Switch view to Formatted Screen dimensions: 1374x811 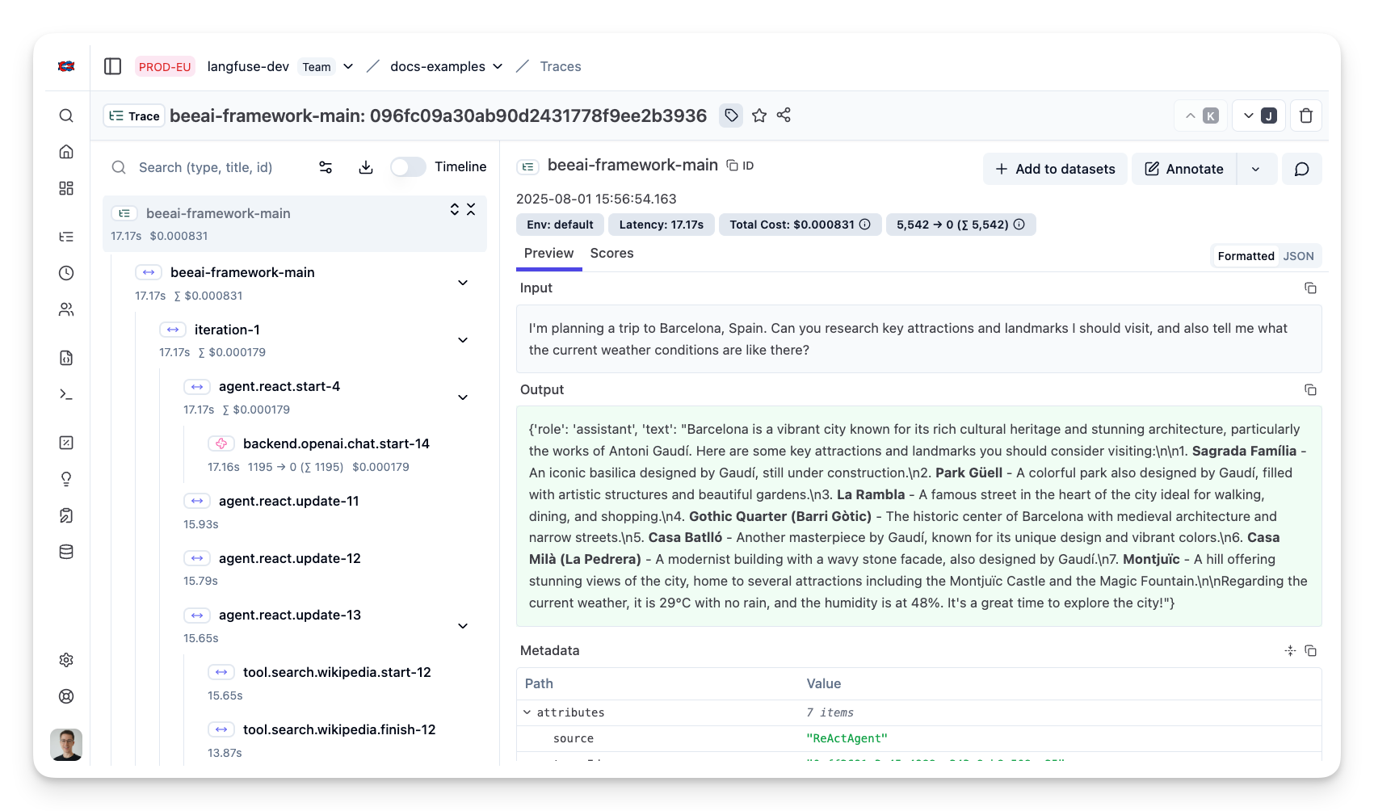coord(1246,256)
